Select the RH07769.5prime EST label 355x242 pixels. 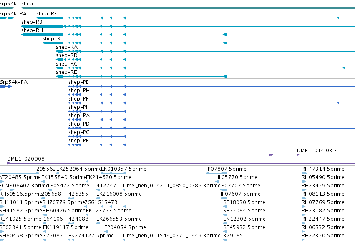point(323,202)
